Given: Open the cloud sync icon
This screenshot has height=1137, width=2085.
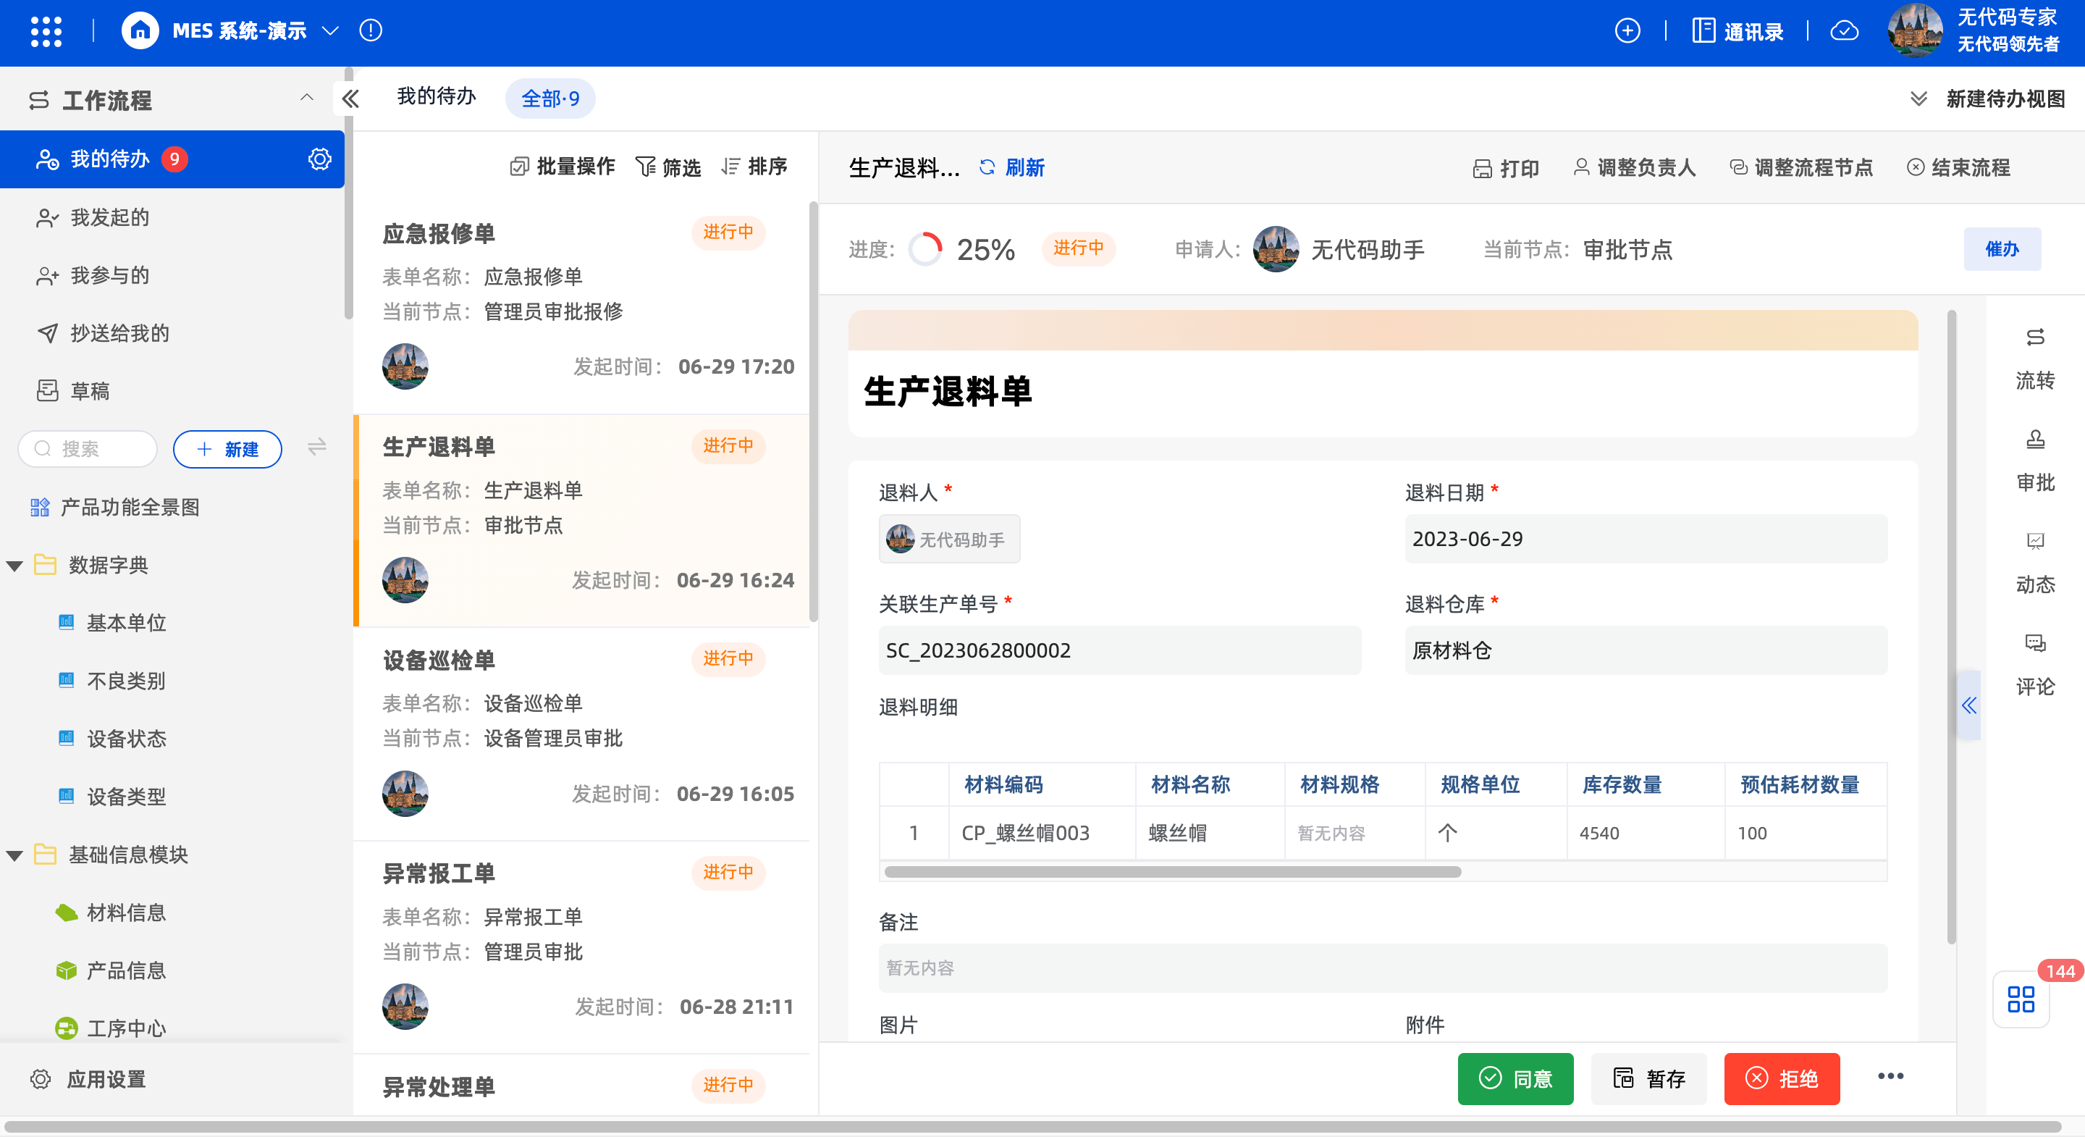Looking at the screenshot, I should [1845, 30].
